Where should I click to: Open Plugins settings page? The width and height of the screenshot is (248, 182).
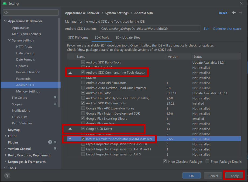[x=13, y=142]
